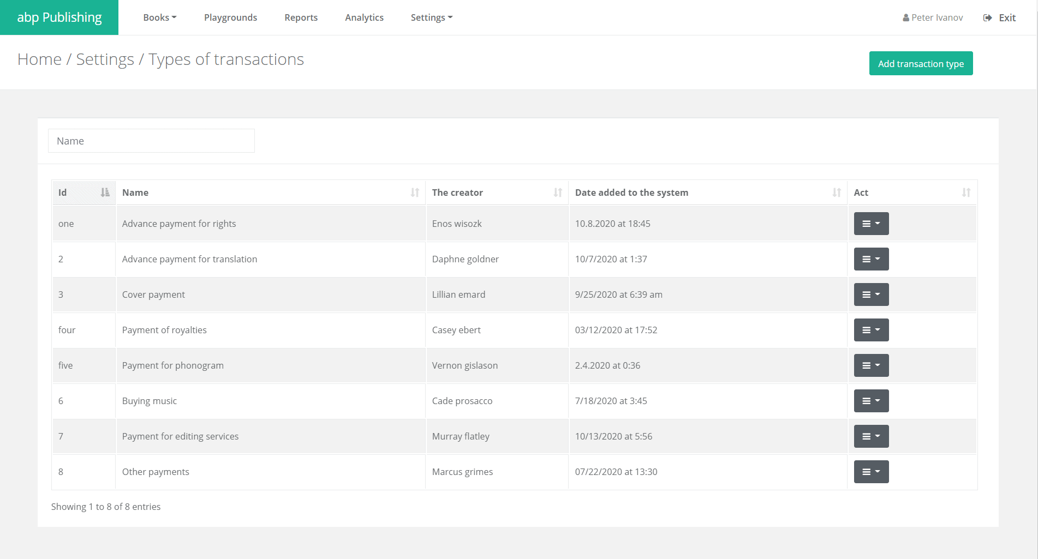Open actions menu for Buying music row
Image resolution: width=1038 pixels, height=559 pixels.
click(871, 401)
